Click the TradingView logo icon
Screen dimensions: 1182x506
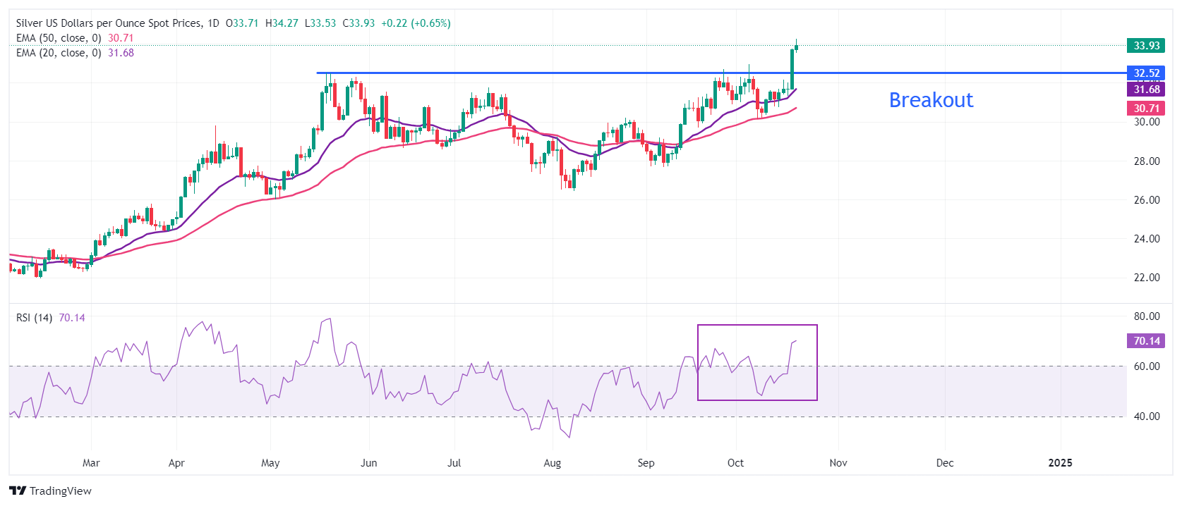(x=18, y=491)
